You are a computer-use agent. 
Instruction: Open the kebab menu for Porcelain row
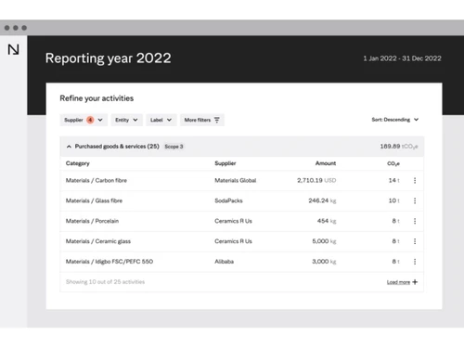(x=415, y=221)
